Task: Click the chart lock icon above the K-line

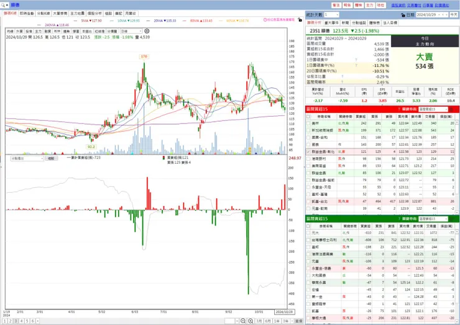Action: tap(300, 20)
